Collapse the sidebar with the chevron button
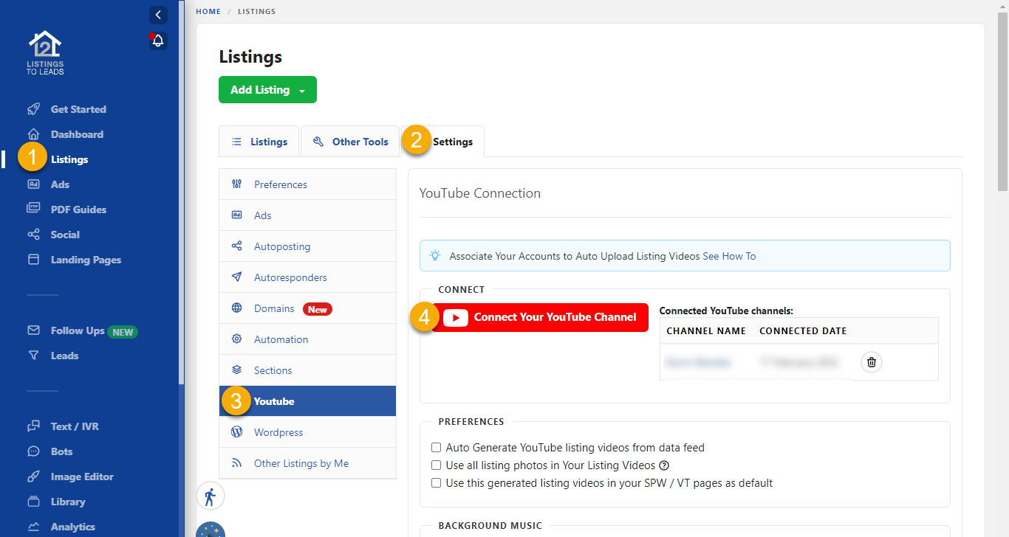 [158, 15]
